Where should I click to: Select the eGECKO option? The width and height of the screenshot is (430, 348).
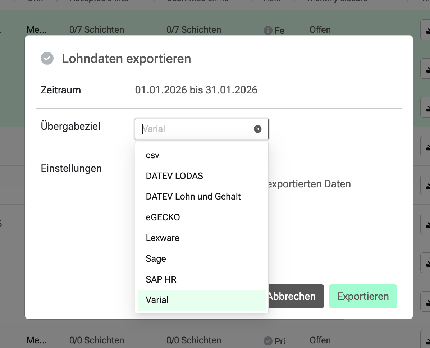tap(163, 217)
